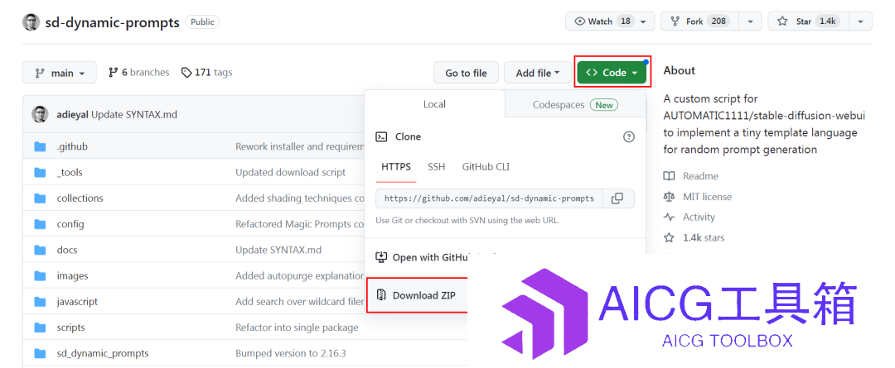Click the Clone help question mark icon

tap(628, 136)
